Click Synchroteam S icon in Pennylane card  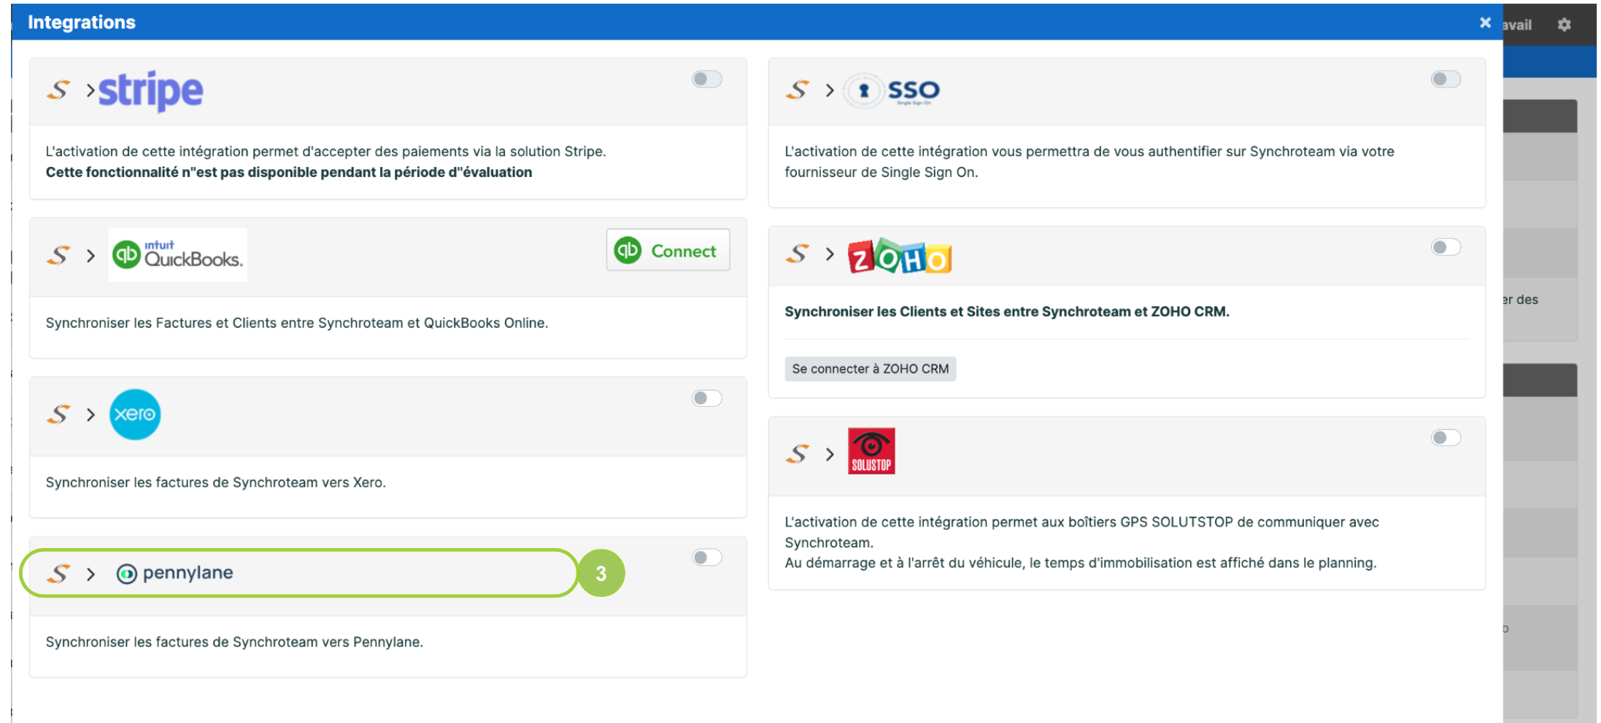59,574
